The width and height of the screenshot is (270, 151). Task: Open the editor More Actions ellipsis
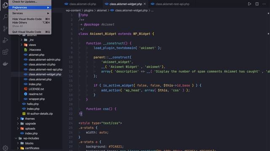(264, 4)
